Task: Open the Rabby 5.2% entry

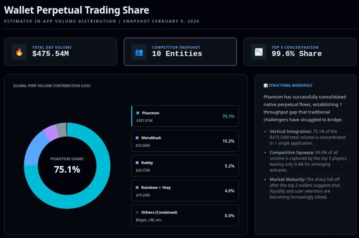Action: click(x=185, y=166)
